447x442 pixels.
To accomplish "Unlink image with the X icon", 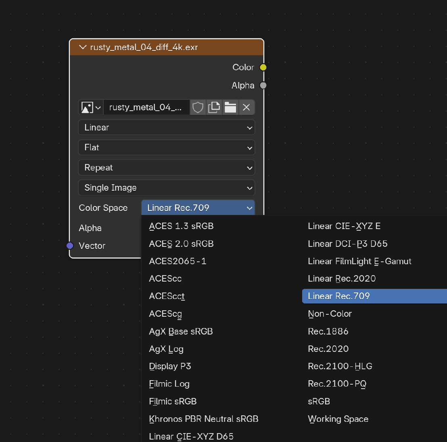I will pyautogui.click(x=246, y=107).
